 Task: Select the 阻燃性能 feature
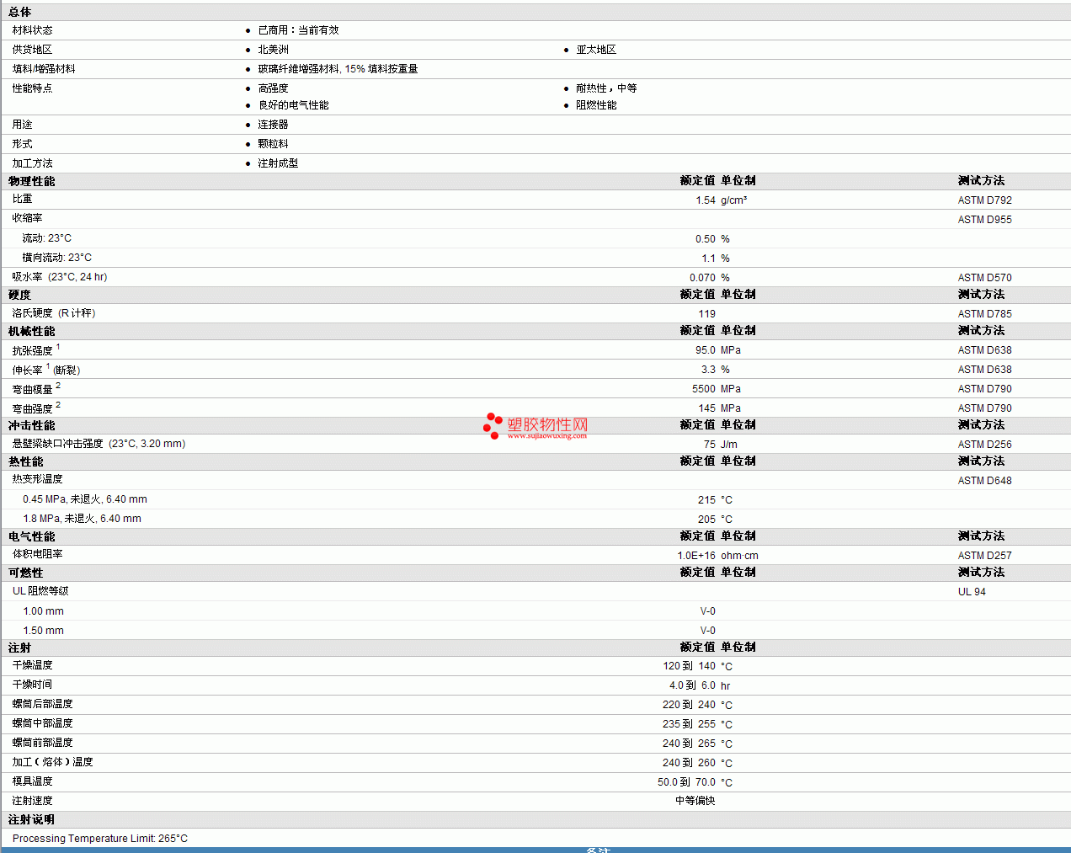pyautogui.click(x=596, y=105)
